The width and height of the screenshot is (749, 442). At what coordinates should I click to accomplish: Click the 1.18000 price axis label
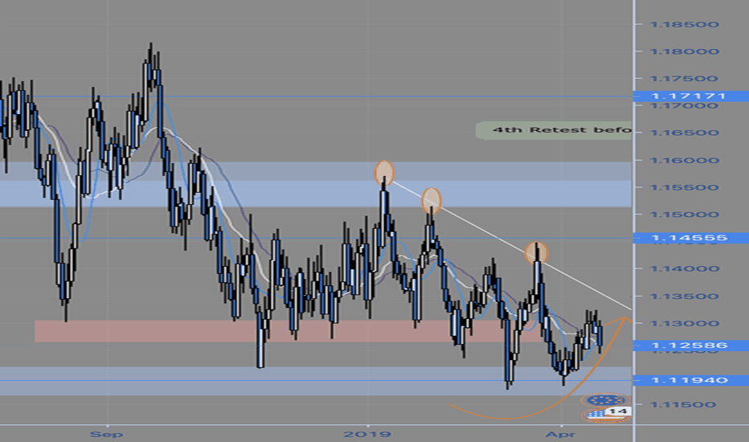coord(684,51)
